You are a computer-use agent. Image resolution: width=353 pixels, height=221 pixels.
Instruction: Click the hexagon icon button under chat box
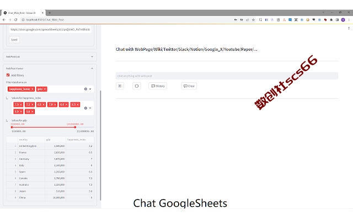pyautogui.click(x=137, y=86)
